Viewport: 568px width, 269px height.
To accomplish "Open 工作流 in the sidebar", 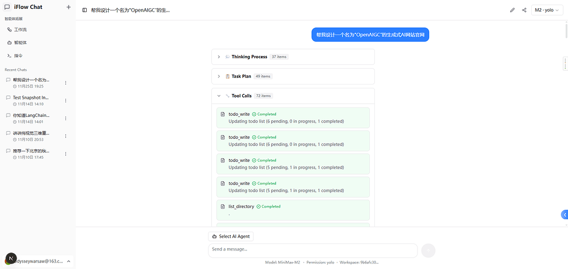I will [x=38, y=30].
